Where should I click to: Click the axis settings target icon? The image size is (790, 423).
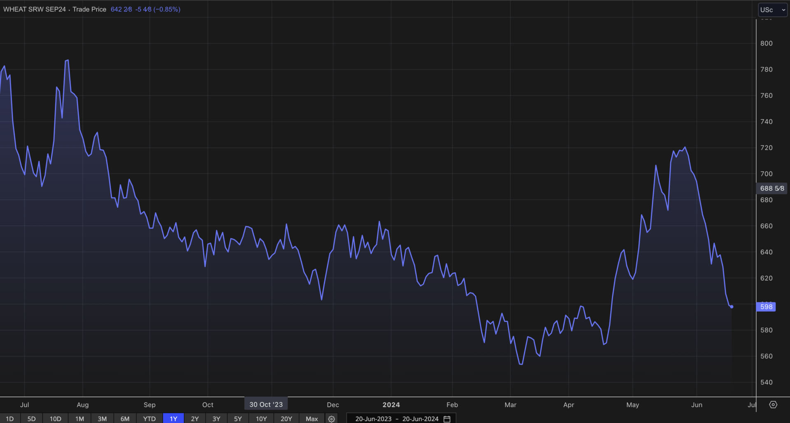773,405
